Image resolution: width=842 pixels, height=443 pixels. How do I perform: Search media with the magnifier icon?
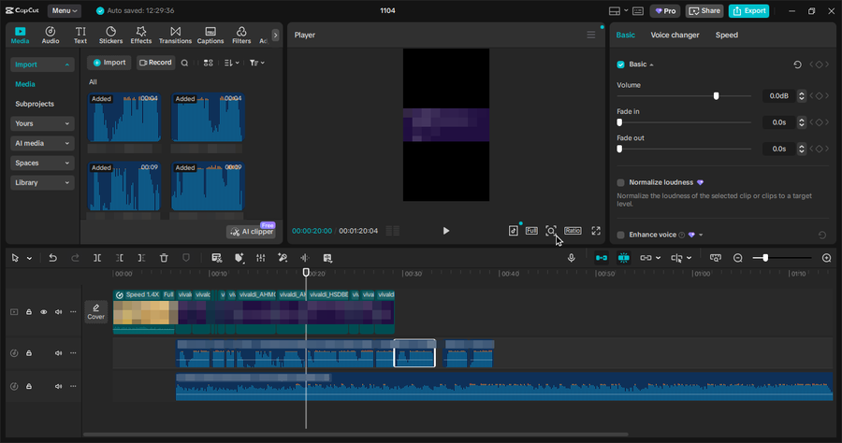tap(184, 63)
